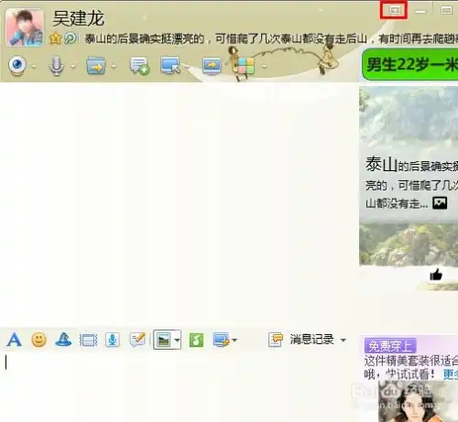
Task: Expand remote desktop options dropdown arrow
Action: (x=187, y=66)
